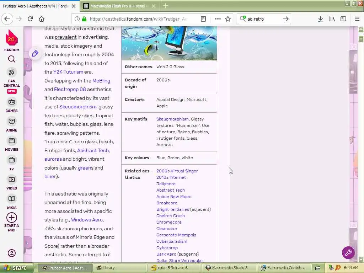Open the Y2K Futurism link

pyautogui.click(x=68, y=72)
